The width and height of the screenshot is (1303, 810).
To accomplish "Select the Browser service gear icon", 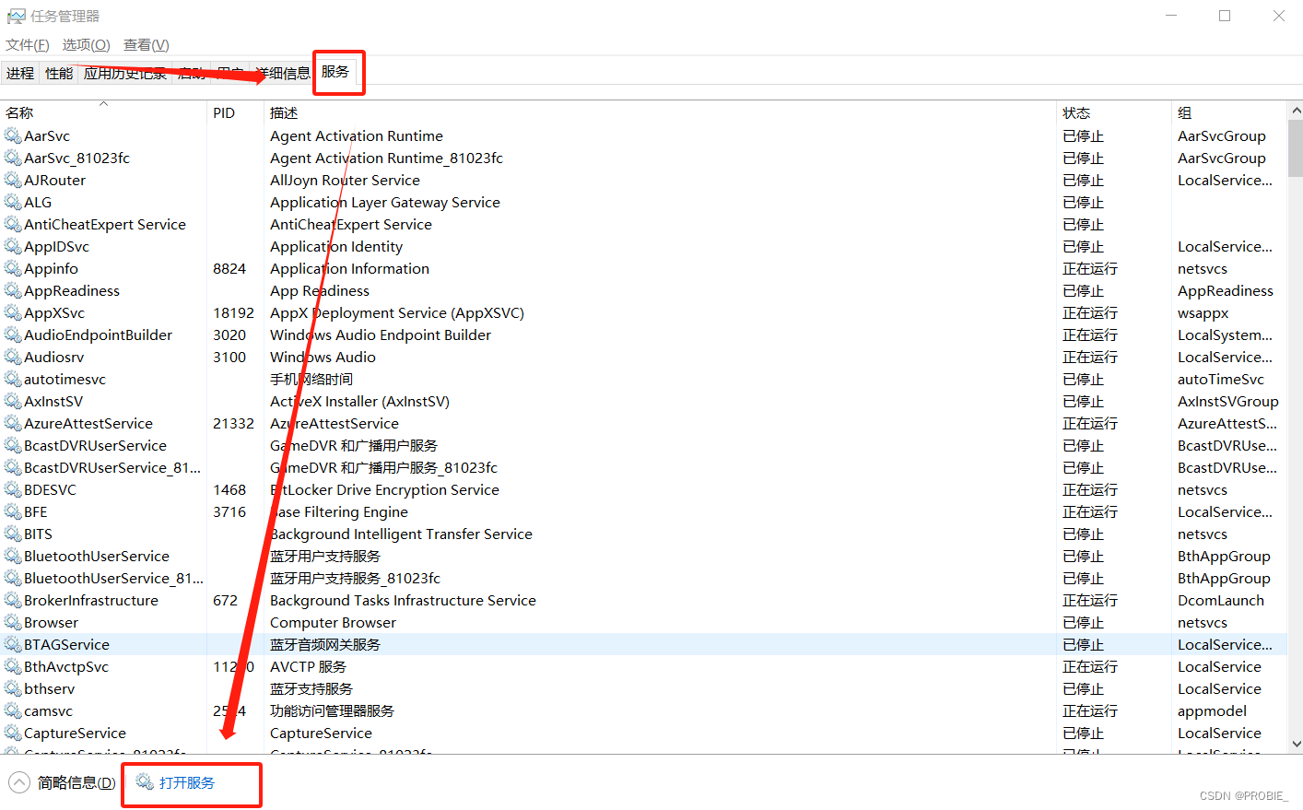I will point(13,622).
